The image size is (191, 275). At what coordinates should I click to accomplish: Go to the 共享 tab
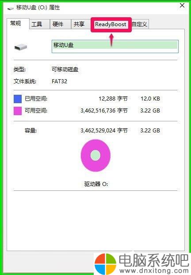click(79, 24)
